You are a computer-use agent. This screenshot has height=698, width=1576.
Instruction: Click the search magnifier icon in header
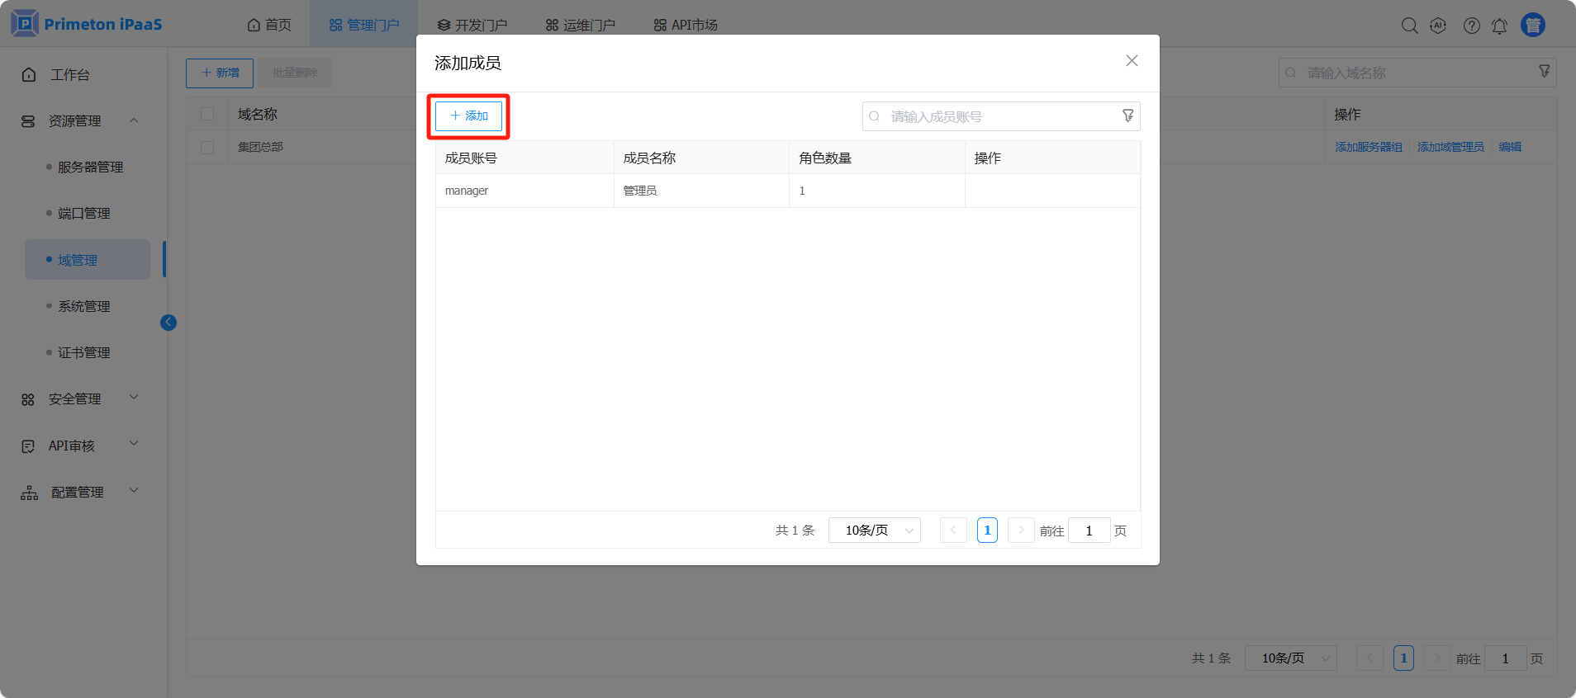point(1409,26)
